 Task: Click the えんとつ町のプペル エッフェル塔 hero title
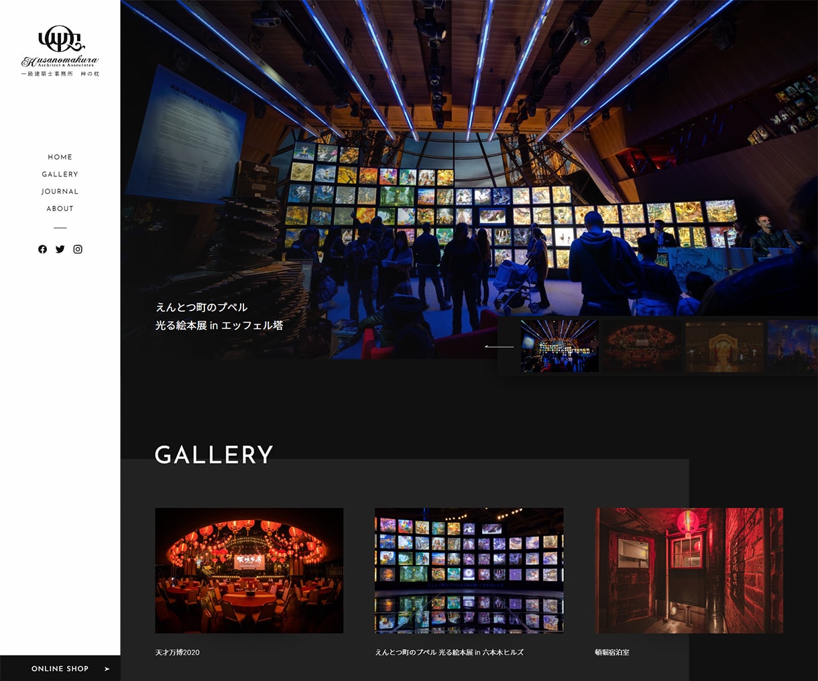tap(219, 316)
